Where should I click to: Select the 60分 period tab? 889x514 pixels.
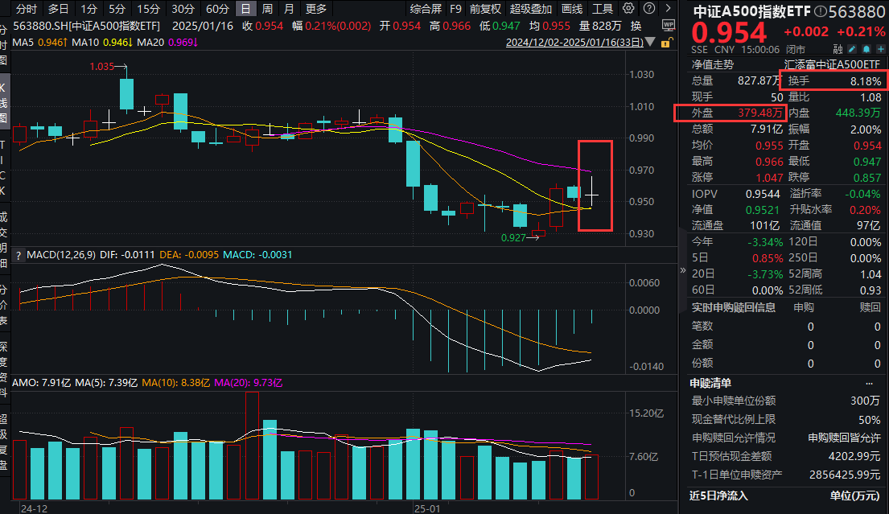click(217, 9)
